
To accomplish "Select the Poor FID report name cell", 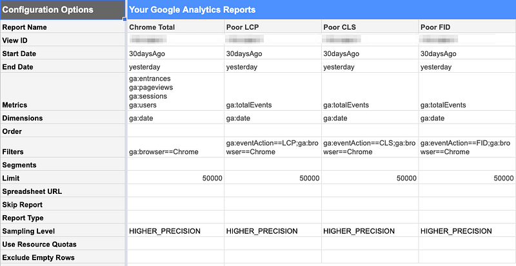I will click(467, 27).
